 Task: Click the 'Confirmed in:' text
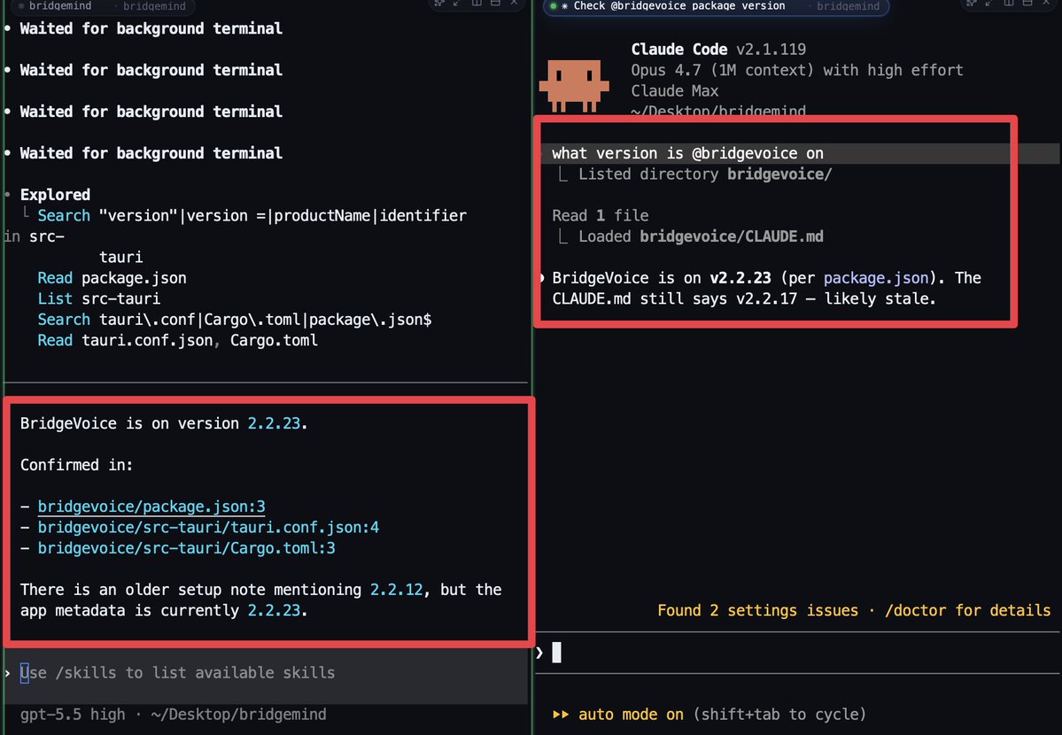pyautogui.click(x=76, y=465)
